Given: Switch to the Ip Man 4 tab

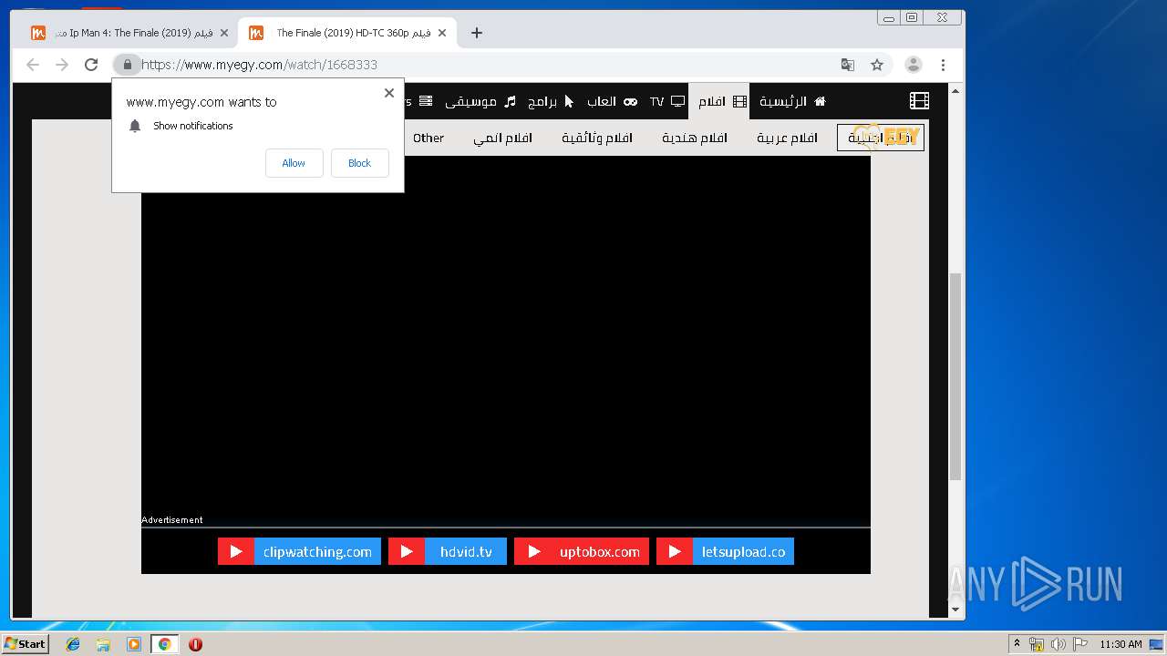Looking at the screenshot, I should [x=127, y=33].
